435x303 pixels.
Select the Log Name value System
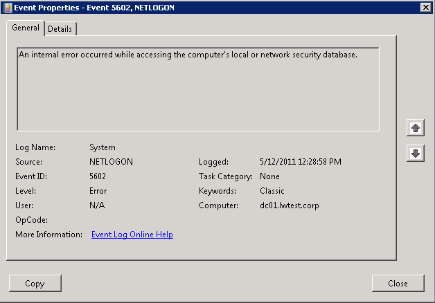[103, 147]
